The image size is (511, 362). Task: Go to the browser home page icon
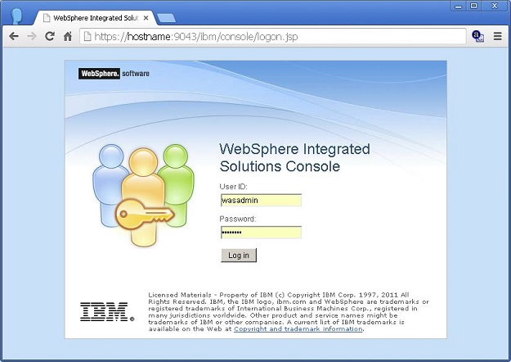tap(68, 36)
